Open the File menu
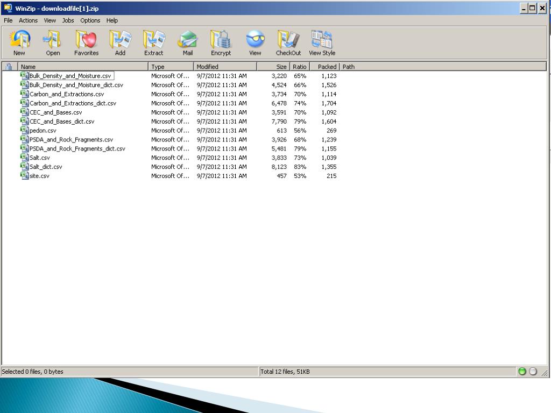 (x=8, y=20)
